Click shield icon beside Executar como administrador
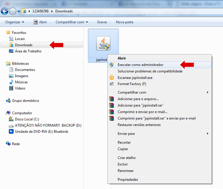This screenshot has height=189, width=223. pos(111,65)
